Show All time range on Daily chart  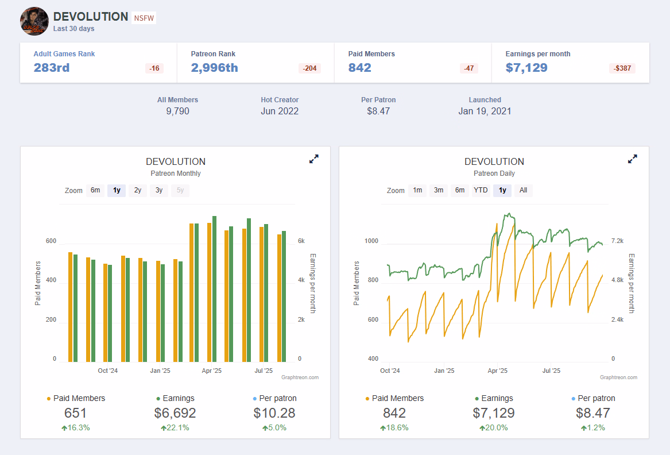(x=523, y=190)
